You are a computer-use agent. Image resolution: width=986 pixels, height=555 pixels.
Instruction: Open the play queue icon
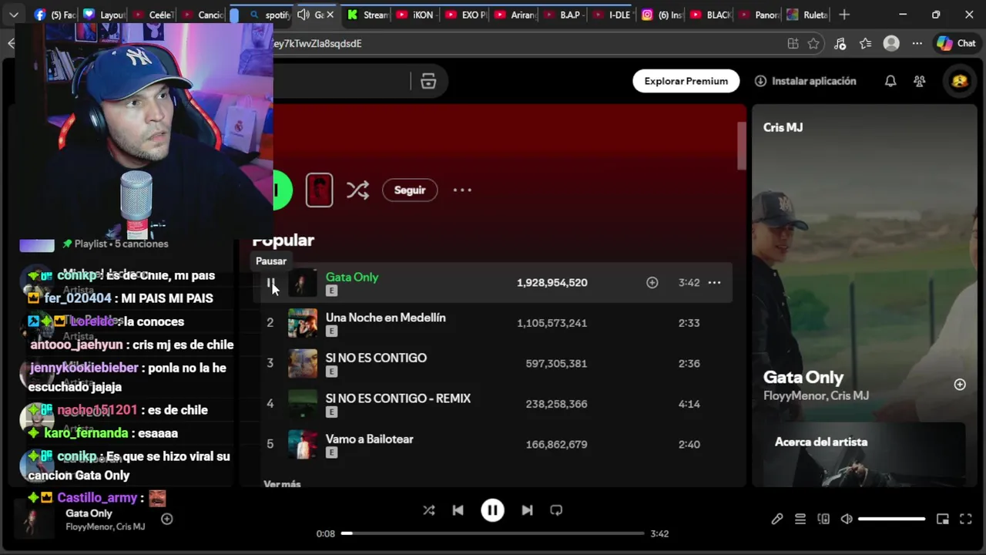pyautogui.click(x=800, y=520)
